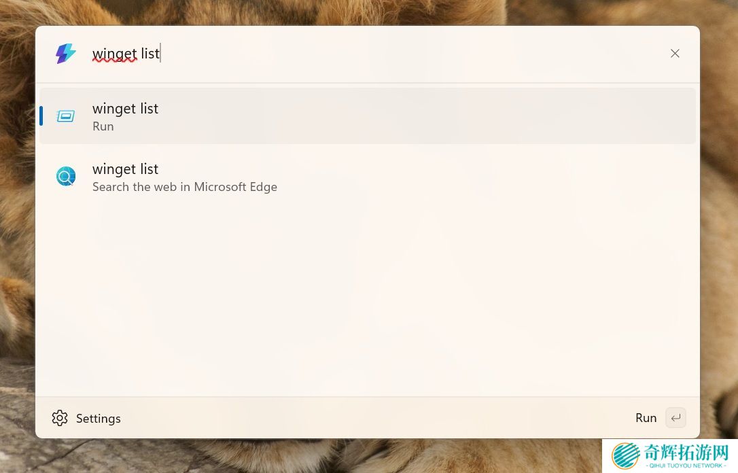Viewport: 738px width, 473px height.
Task: Choose the "winget list" web search result
Action: (x=367, y=177)
